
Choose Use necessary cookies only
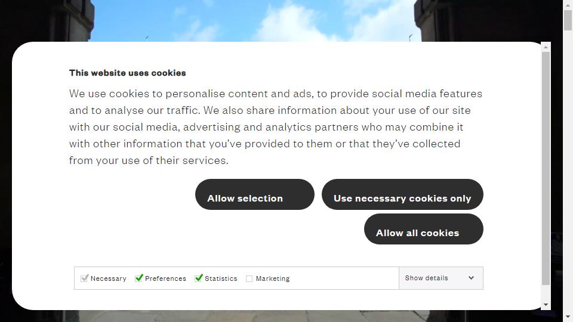pyautogui.click(x=402, y=194)
